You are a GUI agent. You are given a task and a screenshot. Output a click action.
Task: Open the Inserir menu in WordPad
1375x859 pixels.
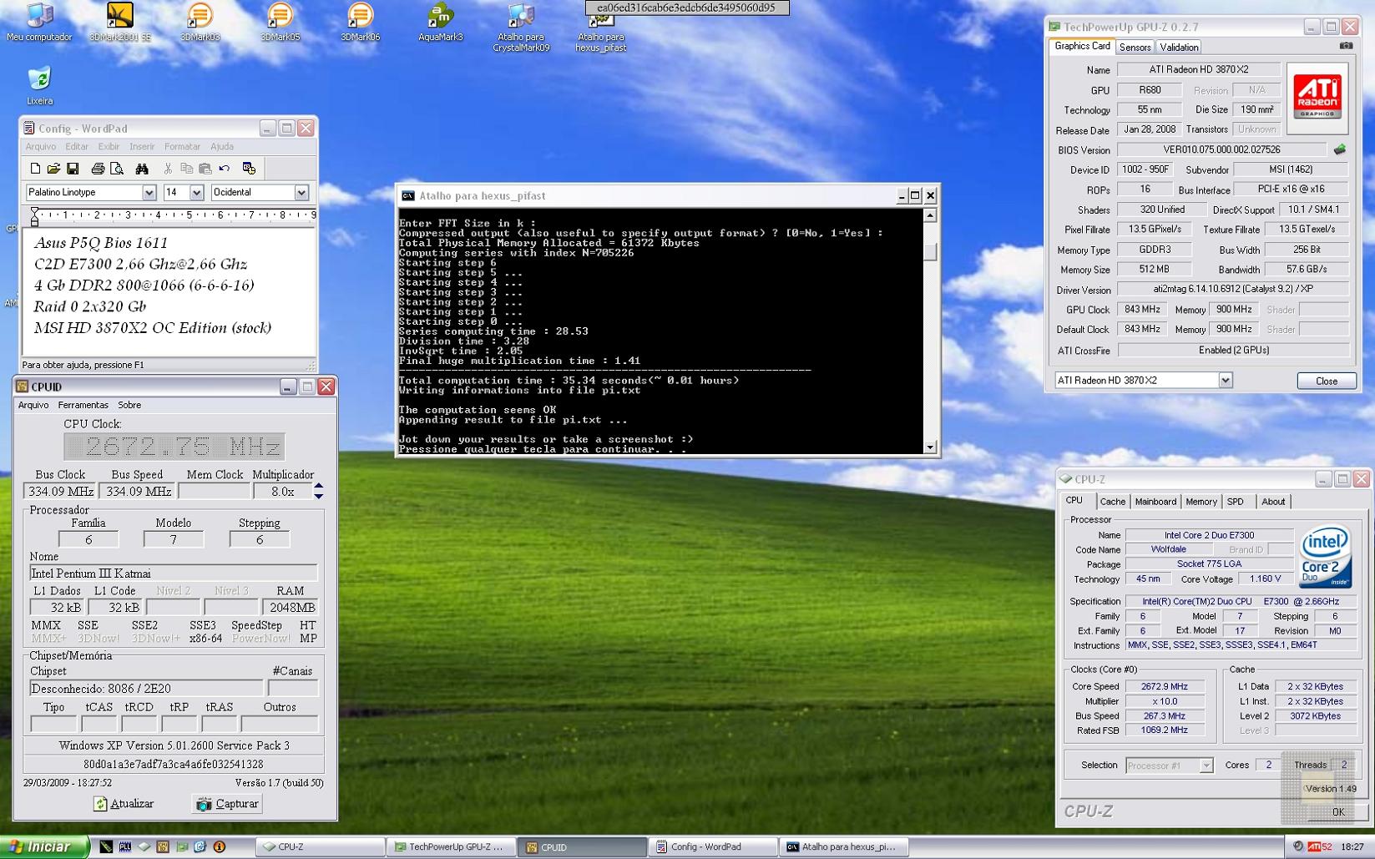point(142,147)
